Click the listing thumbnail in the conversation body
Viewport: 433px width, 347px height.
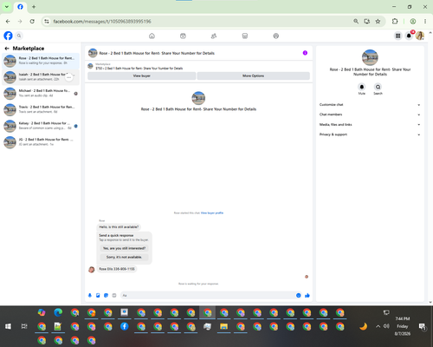tap(198, 98)
